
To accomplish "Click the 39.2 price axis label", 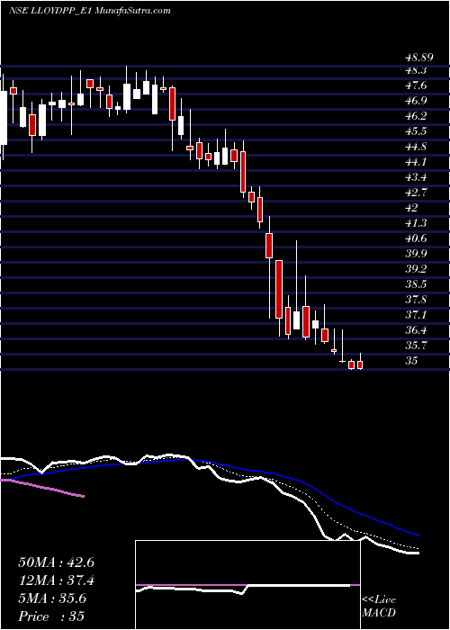I will 416,269.
